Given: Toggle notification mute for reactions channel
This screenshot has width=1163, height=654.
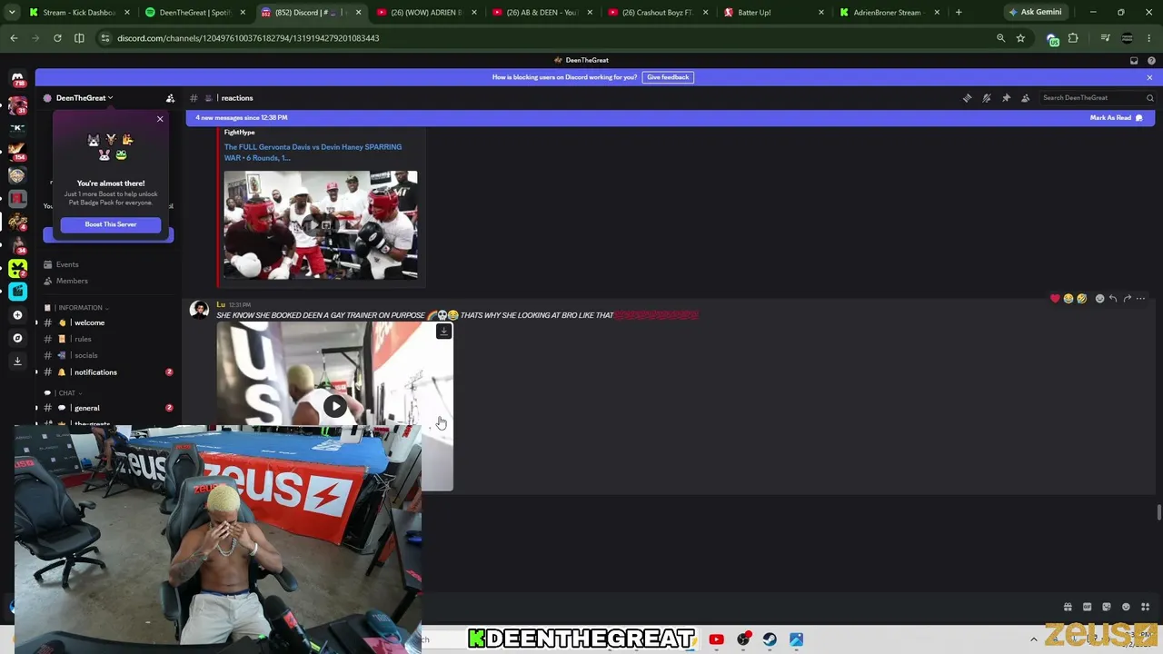Looking at the screenshot, I should [x=987, y=98].
